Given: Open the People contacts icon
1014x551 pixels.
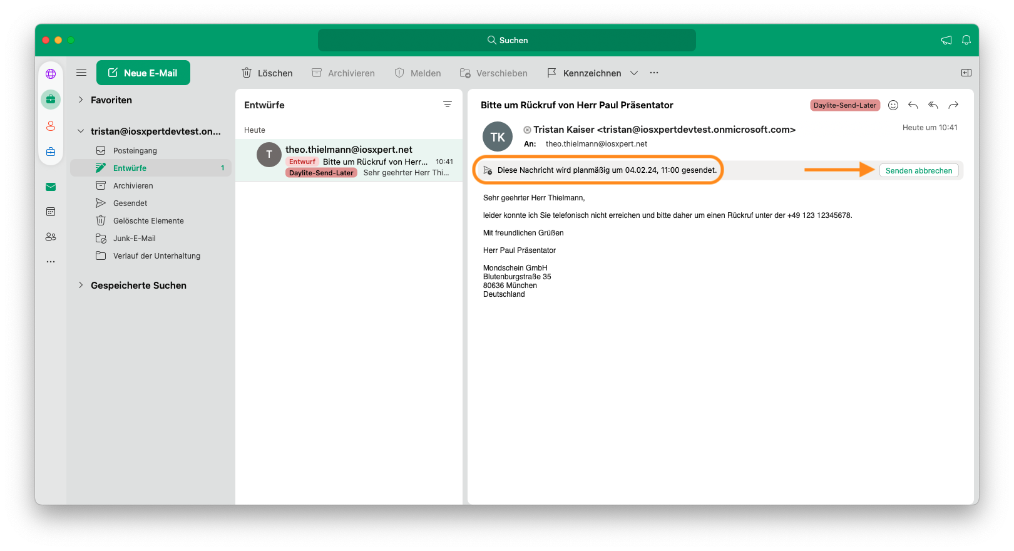Looking at the screenshot, I should click(51, 237).
